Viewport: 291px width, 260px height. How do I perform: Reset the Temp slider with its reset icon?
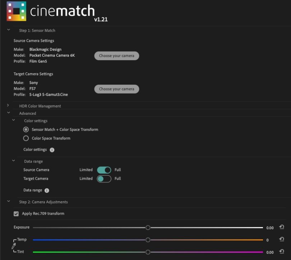coord(282,239)
